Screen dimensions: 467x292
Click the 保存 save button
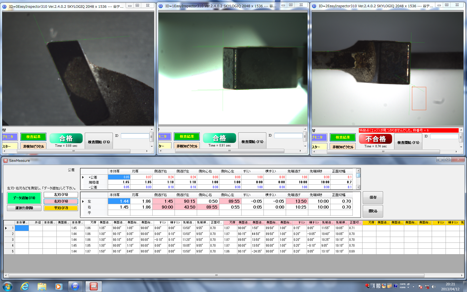(373, 197)
